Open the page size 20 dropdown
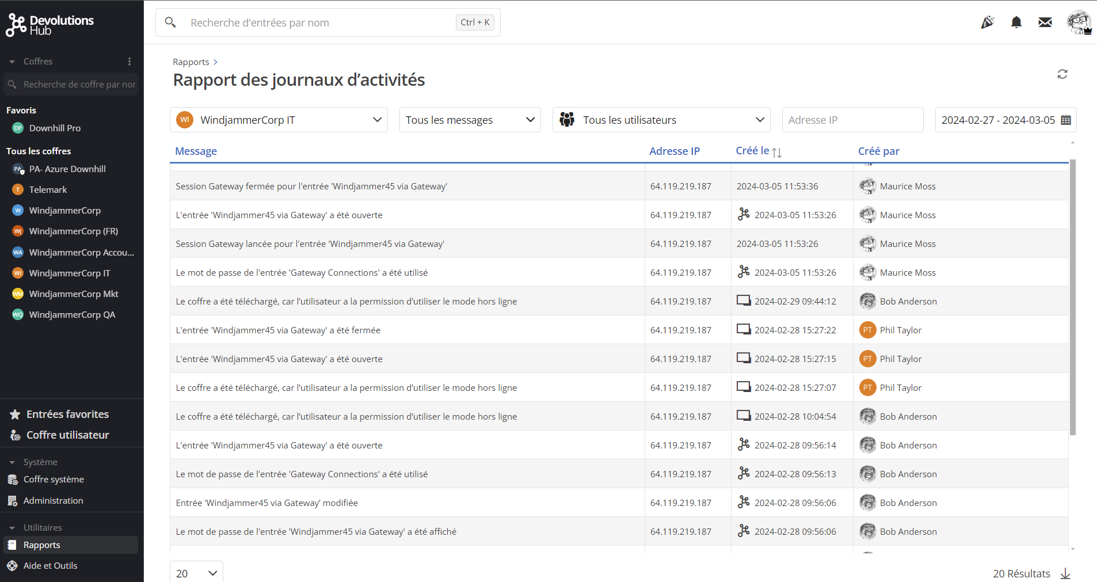 196,573
